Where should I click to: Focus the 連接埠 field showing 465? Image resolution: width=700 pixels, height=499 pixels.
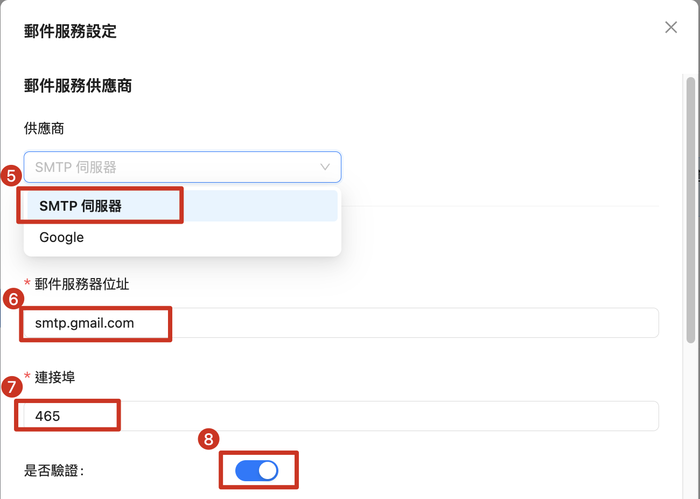[x=339, y=416]
